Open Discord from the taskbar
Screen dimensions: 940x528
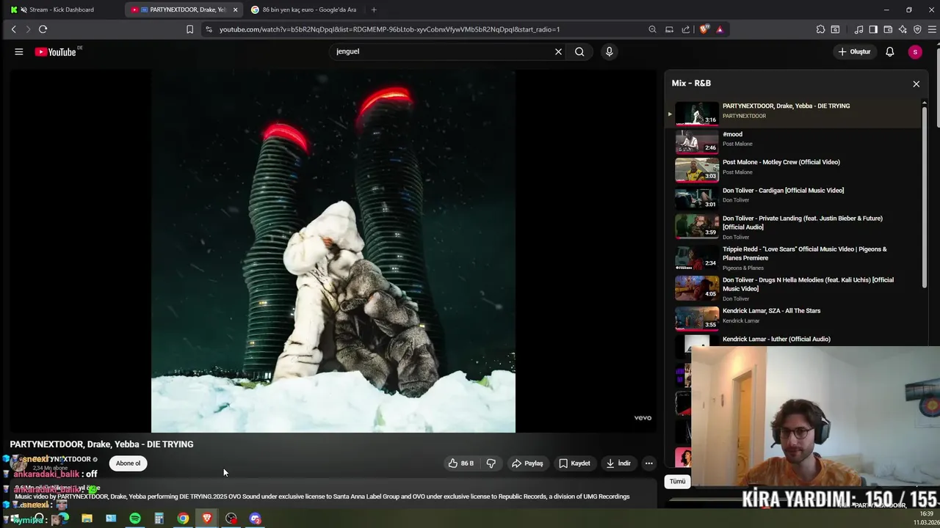(x=255, y=518)
